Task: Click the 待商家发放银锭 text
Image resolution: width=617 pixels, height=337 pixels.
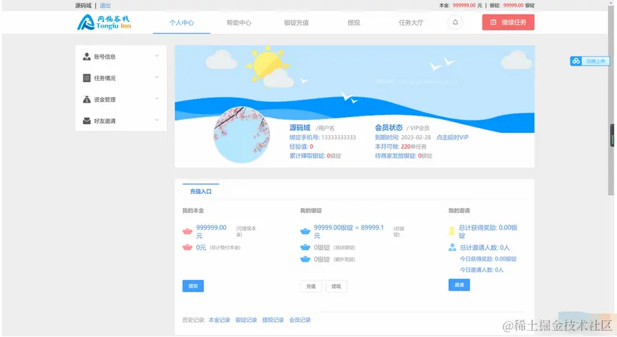Action: tap(403, 156)
